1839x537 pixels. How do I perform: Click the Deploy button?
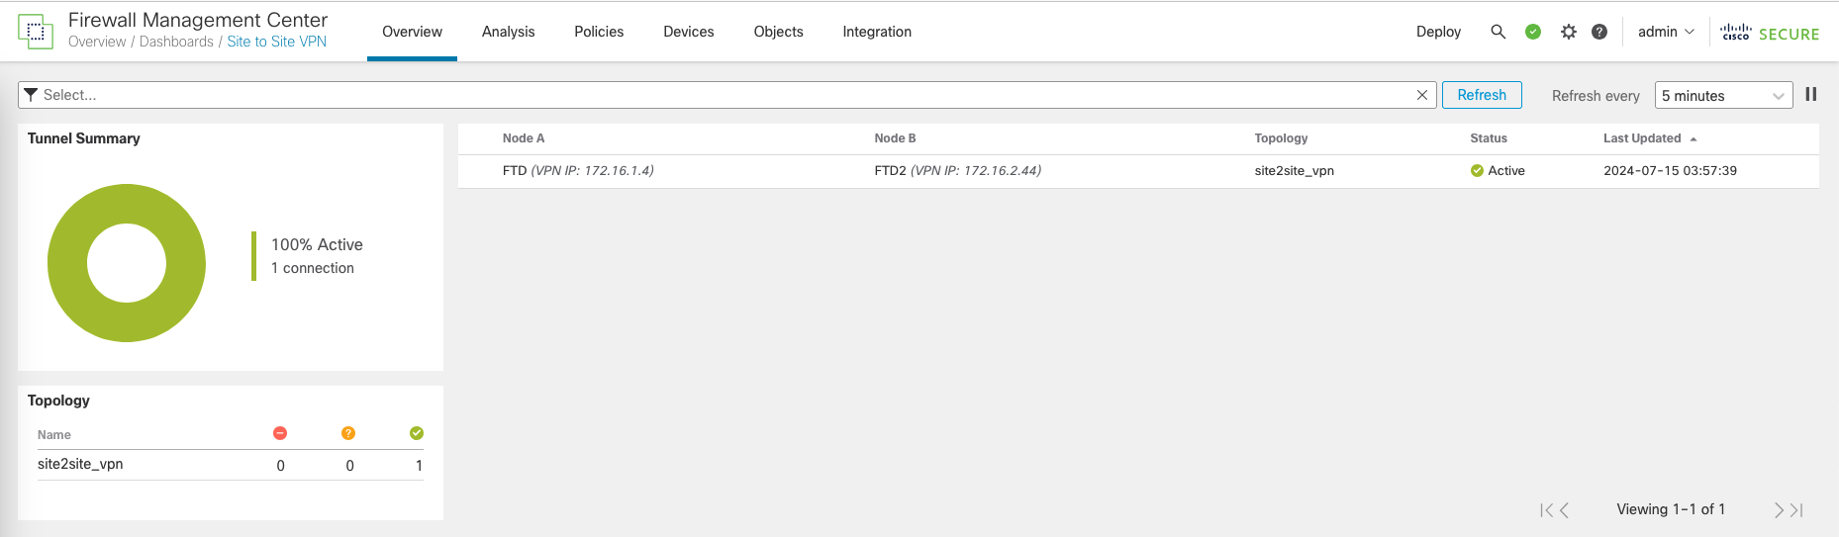(1437, 32)
